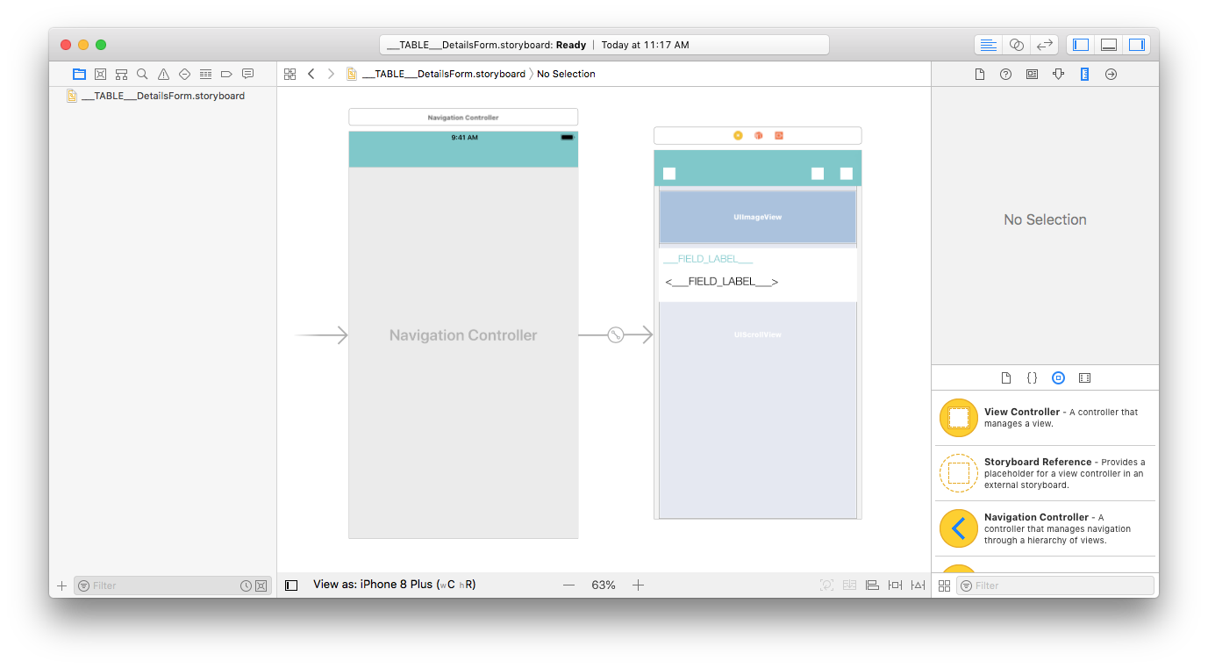Show only recent files filter
The height and width of the screenshot is (668, 1208).
[x=246, y=585]
